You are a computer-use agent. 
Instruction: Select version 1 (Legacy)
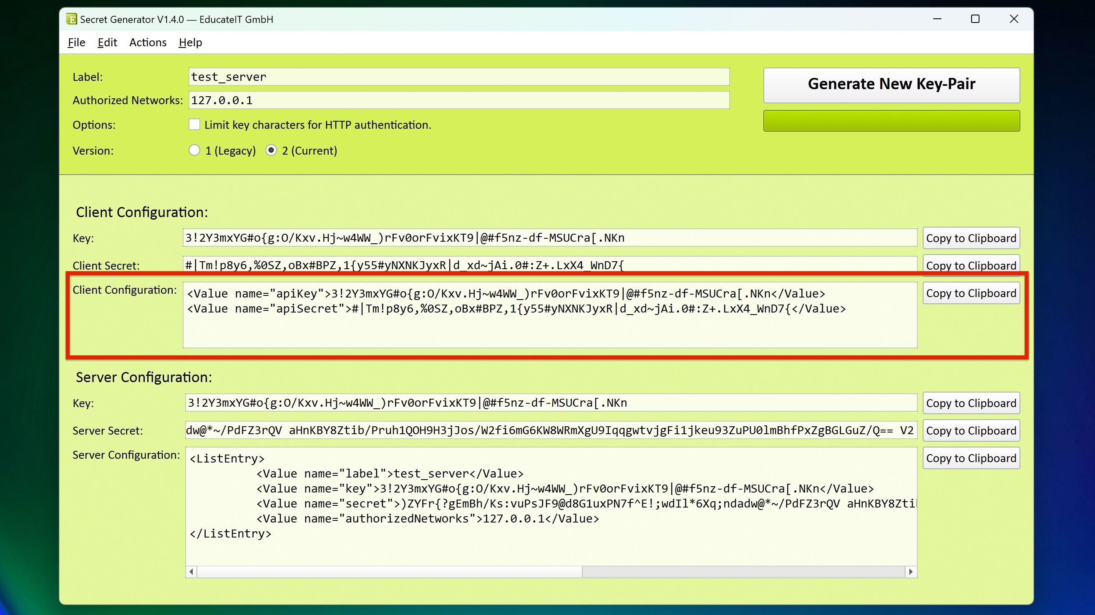[x=195, y=150]
